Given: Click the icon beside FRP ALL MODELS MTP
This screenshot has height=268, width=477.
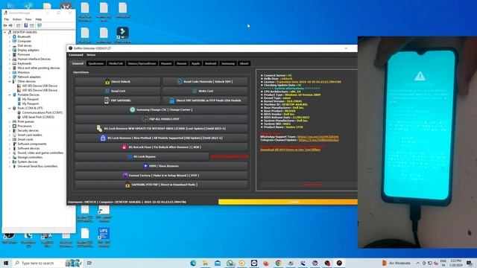Looking at the screenshot, I should [x=145, y=119].
